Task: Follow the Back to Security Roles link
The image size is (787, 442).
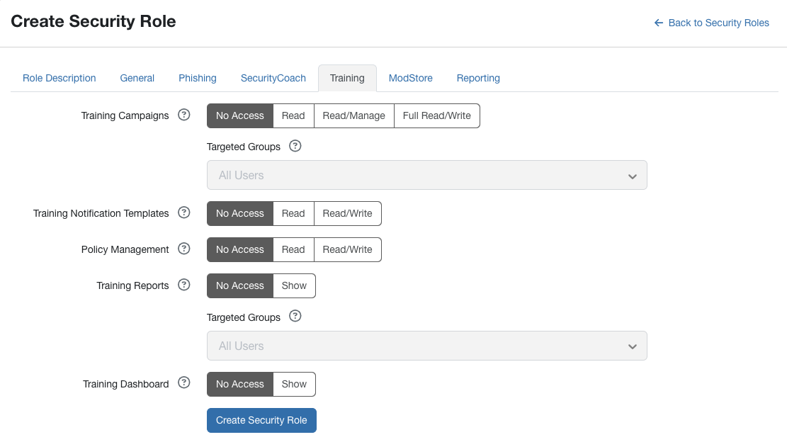Action: click(x=718, y=22)
